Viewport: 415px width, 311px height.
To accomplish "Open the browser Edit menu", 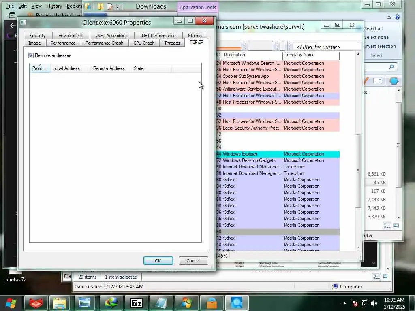I will pyautogui.click(x=23, y=6).
